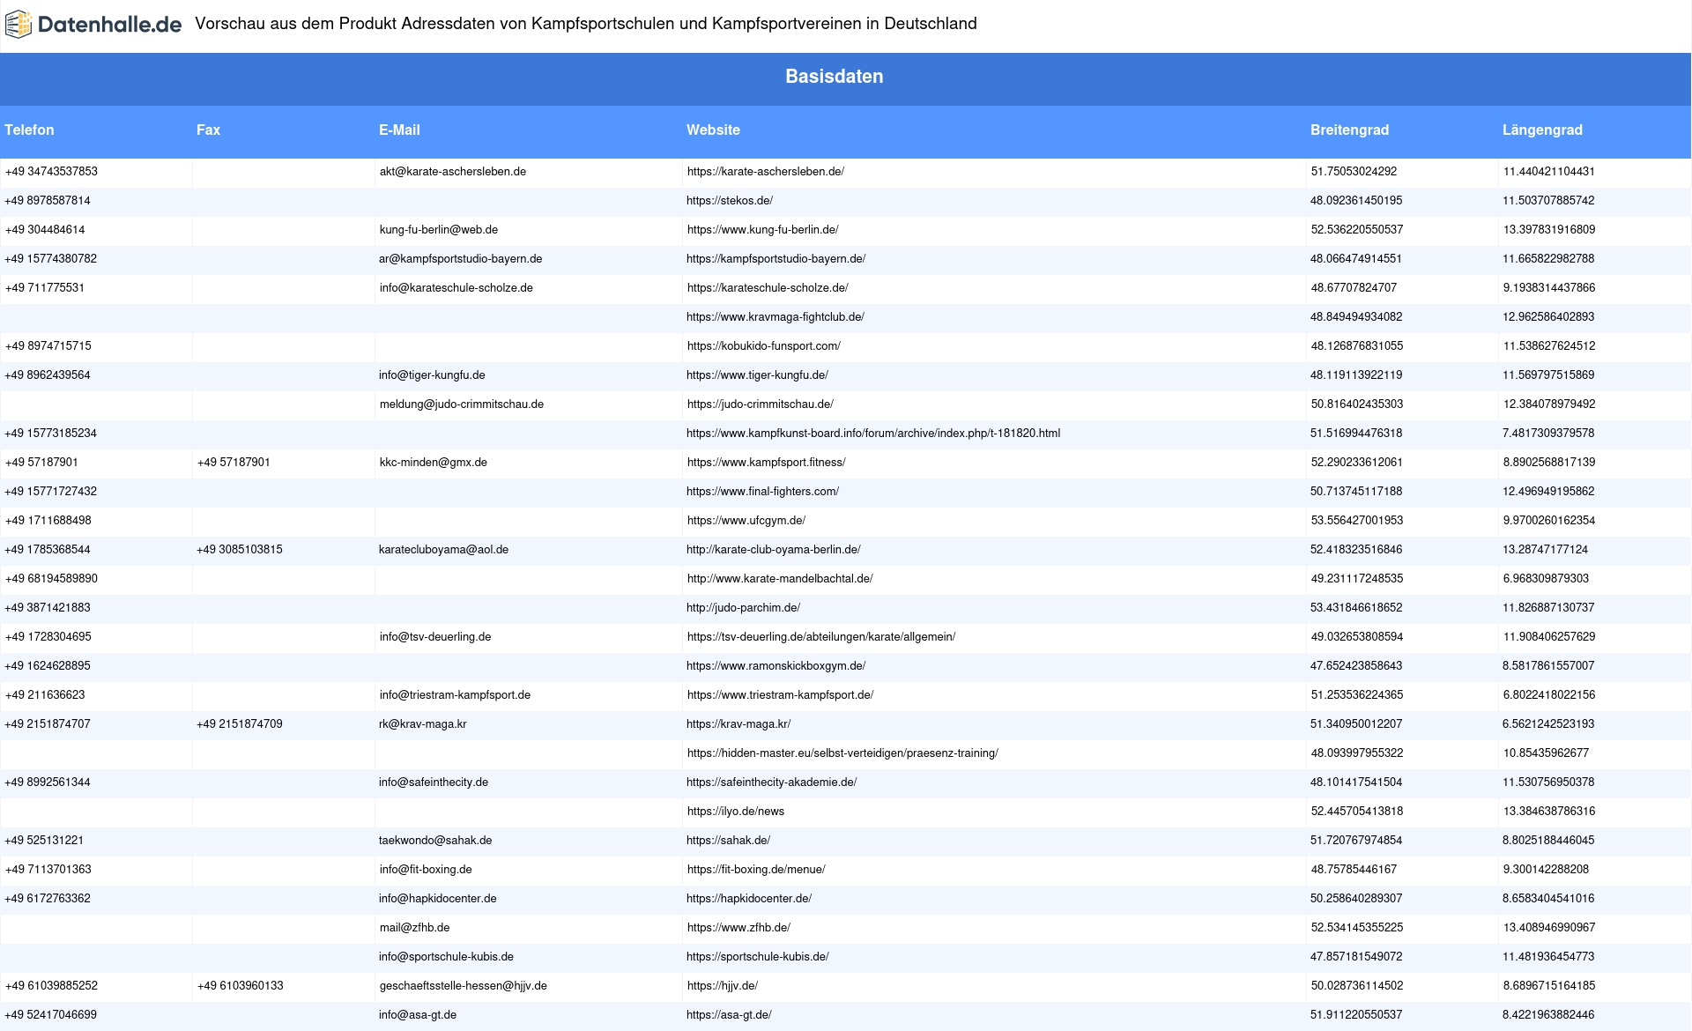Select fax number +49 6103960133

241,986
